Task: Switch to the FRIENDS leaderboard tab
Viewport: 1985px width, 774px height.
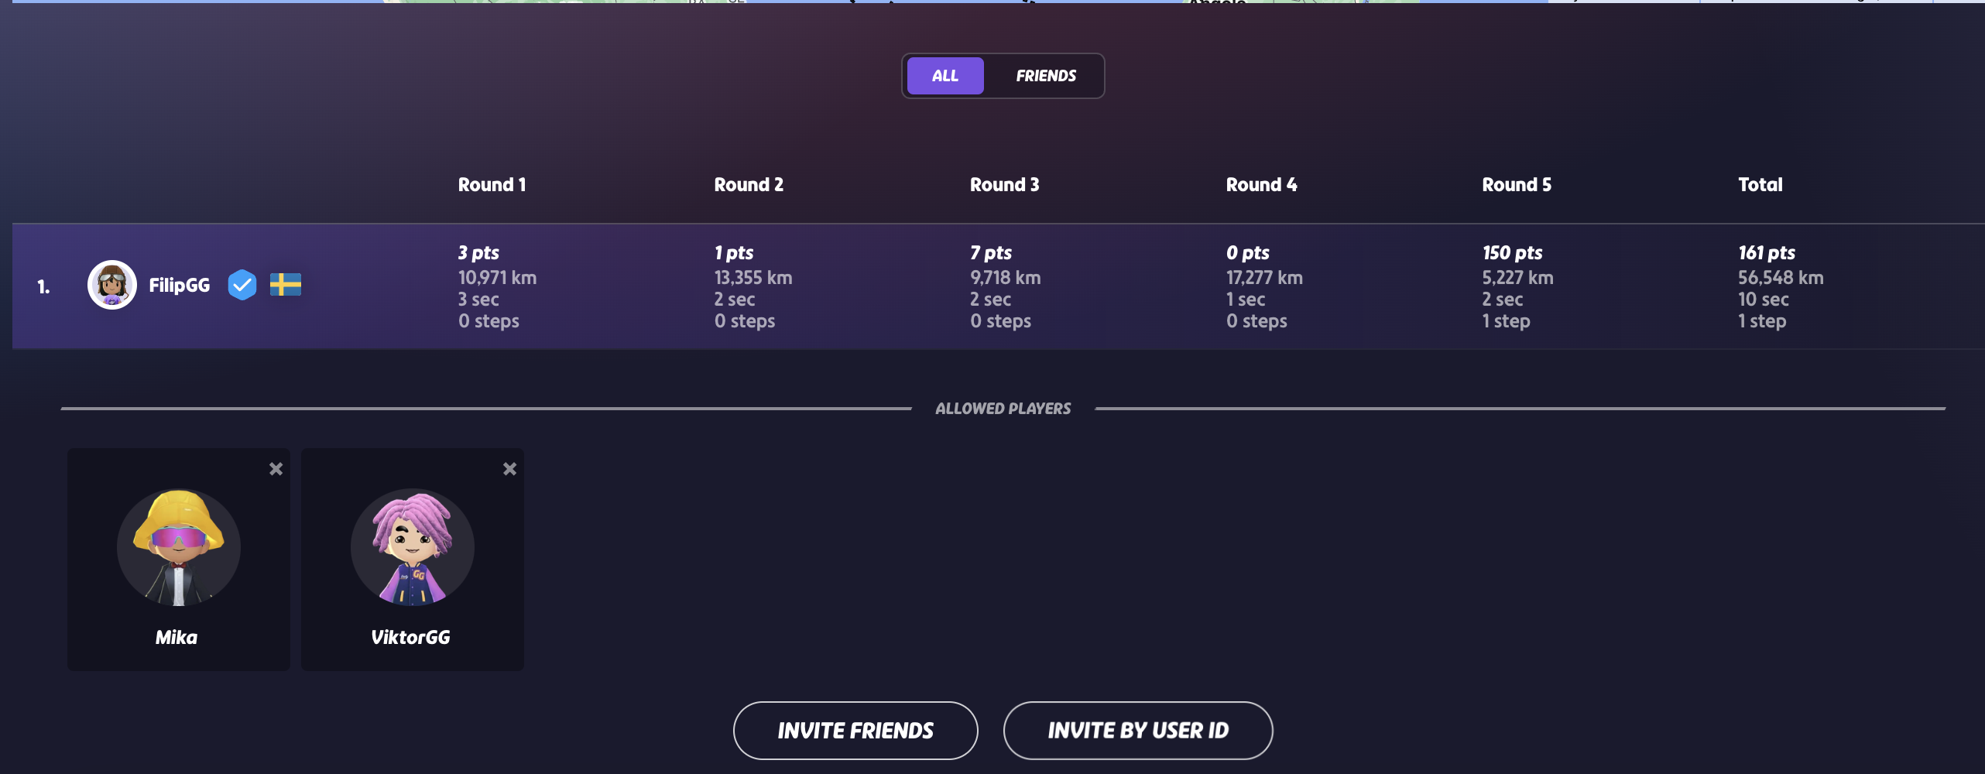Action: [x=1045, y=76]
